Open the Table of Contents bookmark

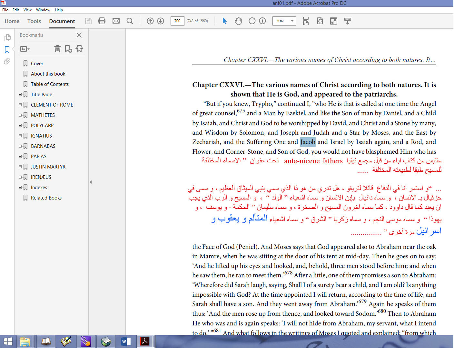click(x=50, y=84)
